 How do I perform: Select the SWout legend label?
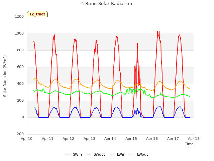[x=99, y=154]
